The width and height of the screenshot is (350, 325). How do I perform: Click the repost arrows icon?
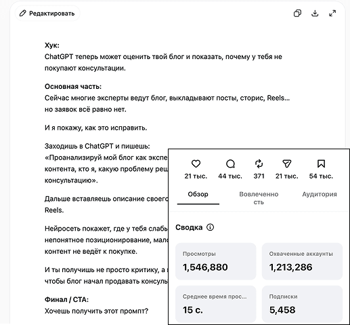259,164
